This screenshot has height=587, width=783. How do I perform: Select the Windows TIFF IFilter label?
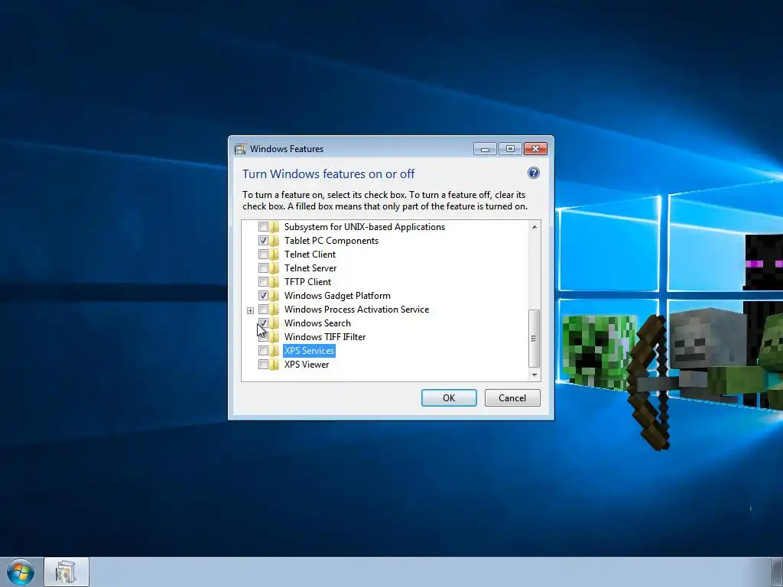point(324,337)
